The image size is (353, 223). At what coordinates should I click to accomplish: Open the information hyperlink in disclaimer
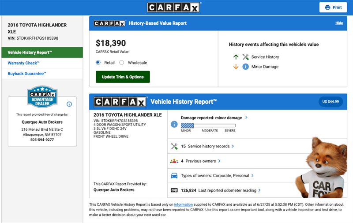(183, 204)
